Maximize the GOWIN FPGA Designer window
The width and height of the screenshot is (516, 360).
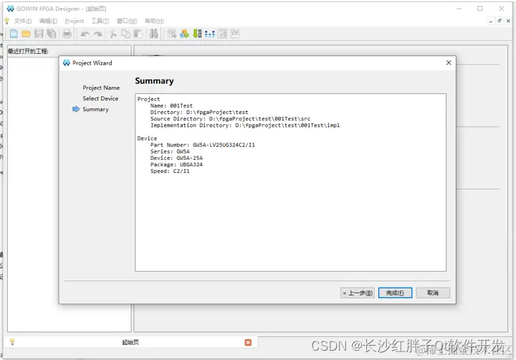(x=480, y=9)
